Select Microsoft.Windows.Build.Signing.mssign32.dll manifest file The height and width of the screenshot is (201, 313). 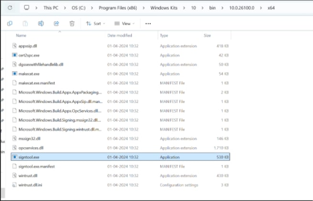(x=60, y=120)
